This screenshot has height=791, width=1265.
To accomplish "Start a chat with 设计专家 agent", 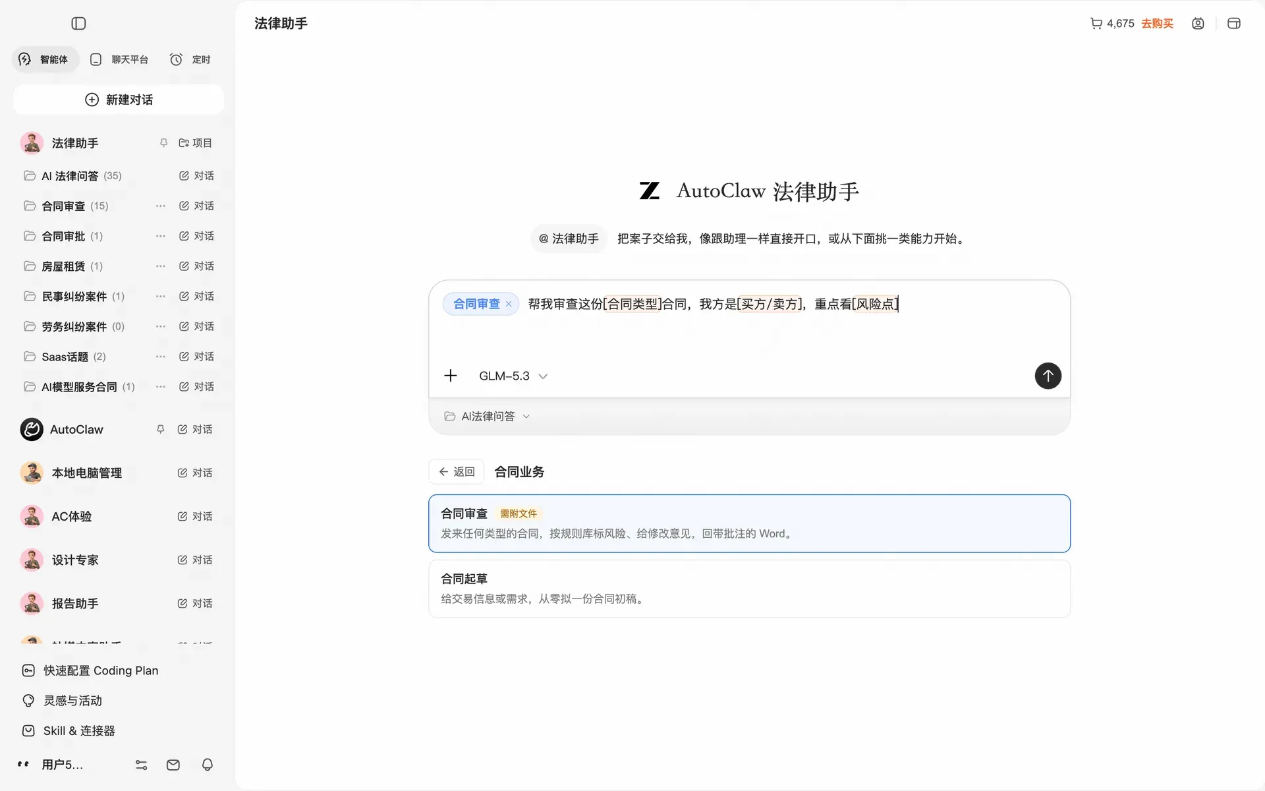I will tap(195, 560).
